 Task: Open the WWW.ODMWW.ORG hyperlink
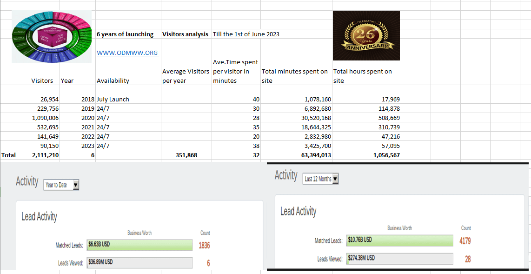[127, 53]
